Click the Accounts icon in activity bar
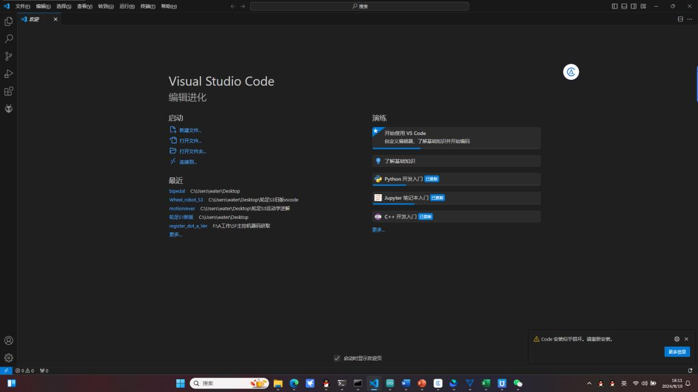The image size is (698, 392). pyautogui.click(x=8, y=341)
